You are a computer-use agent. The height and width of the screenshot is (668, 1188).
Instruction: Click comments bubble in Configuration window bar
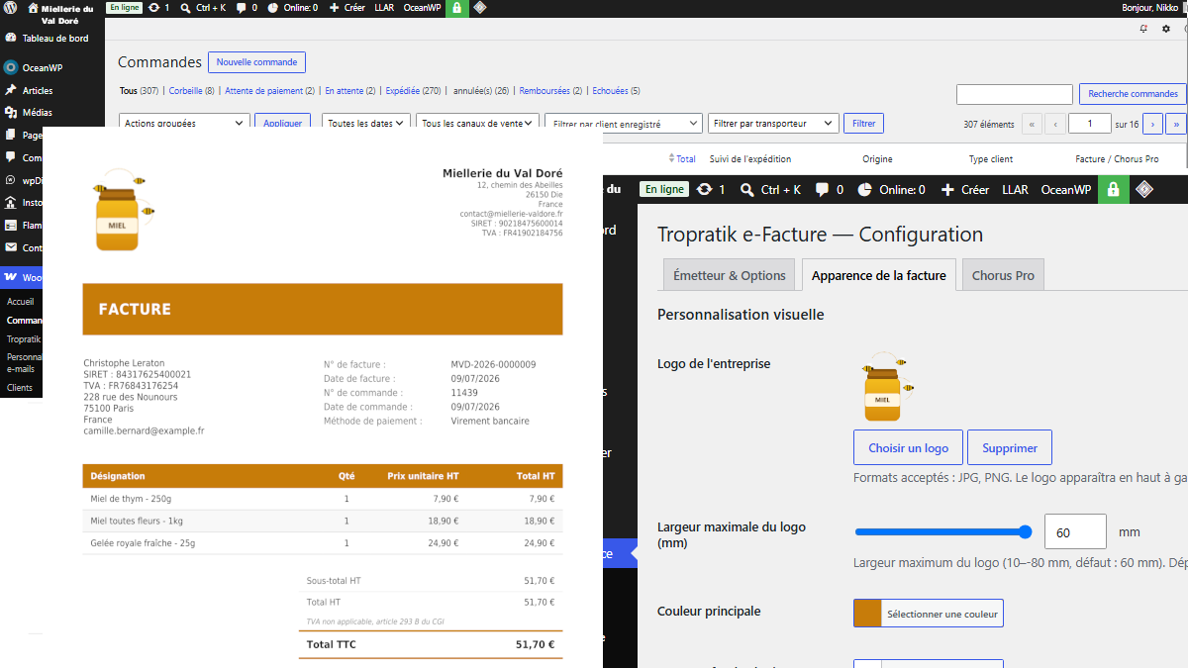coord(823,189)
